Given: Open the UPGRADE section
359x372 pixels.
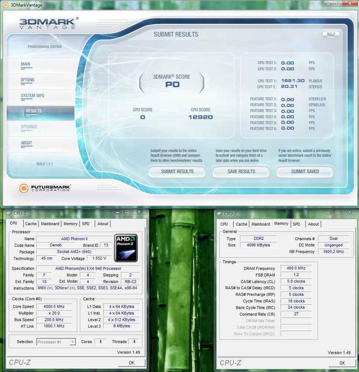Looking at the screenshot, I should [x=29, y=127].
